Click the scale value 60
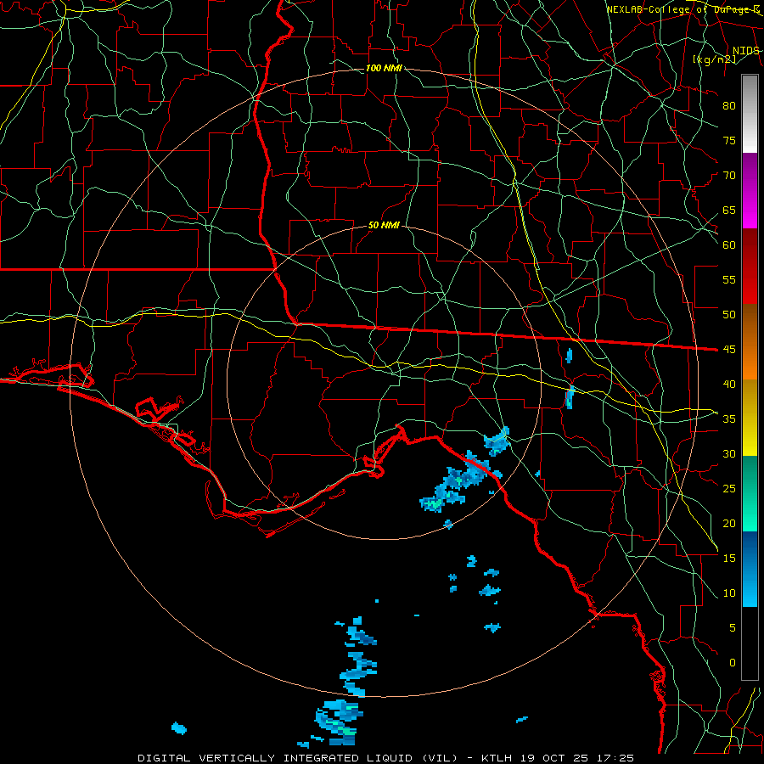 pos(729,245)
